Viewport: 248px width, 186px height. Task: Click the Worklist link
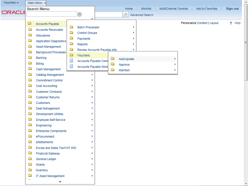146,9
